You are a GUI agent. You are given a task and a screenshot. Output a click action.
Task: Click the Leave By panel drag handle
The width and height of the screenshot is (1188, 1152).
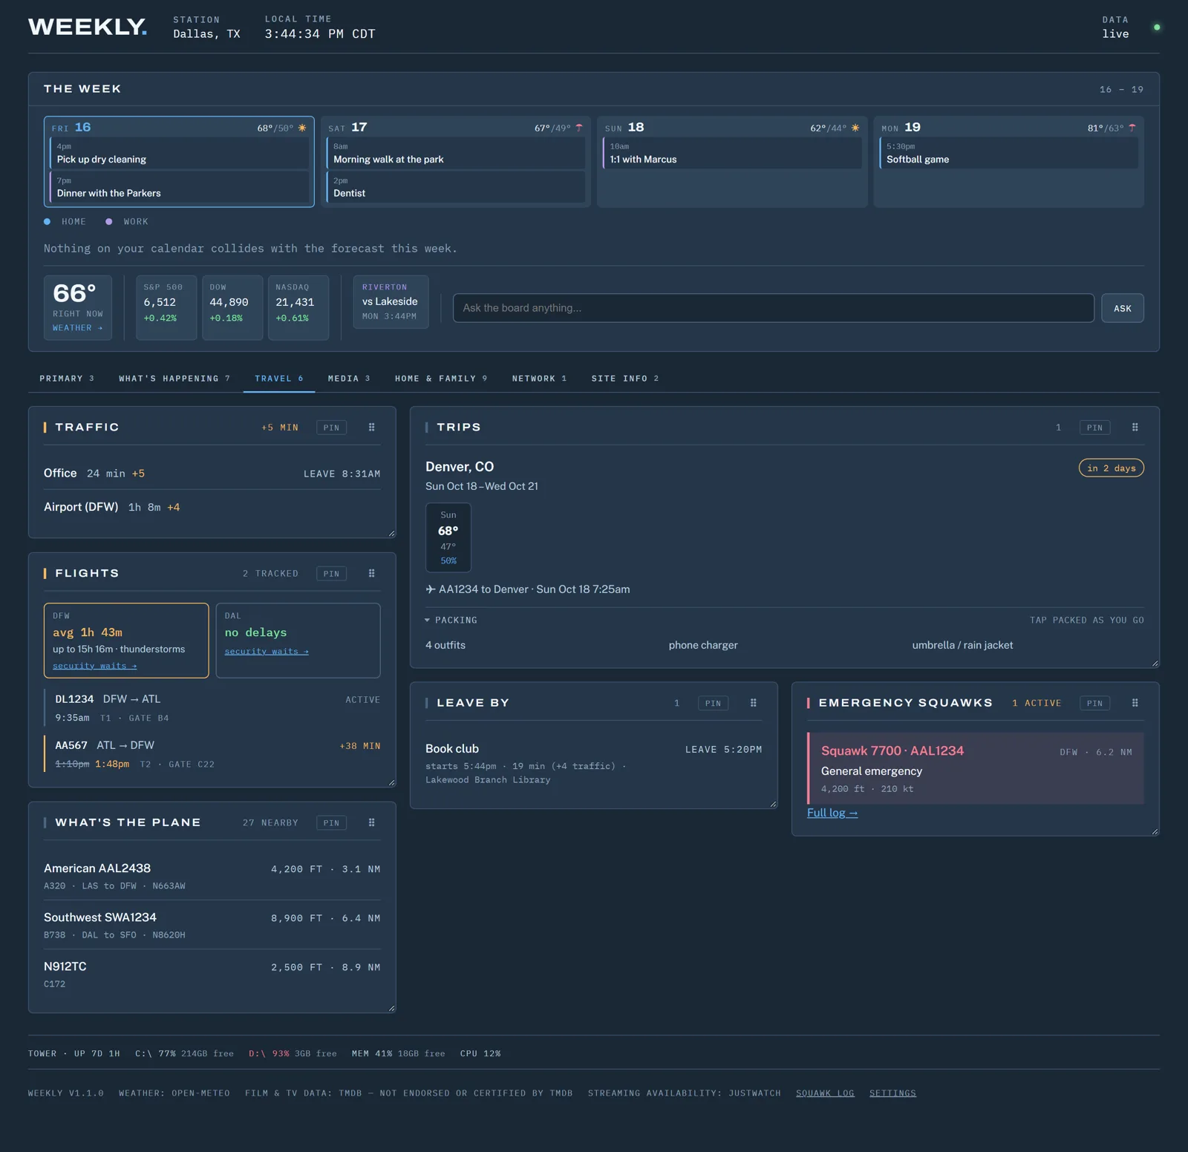753,703
